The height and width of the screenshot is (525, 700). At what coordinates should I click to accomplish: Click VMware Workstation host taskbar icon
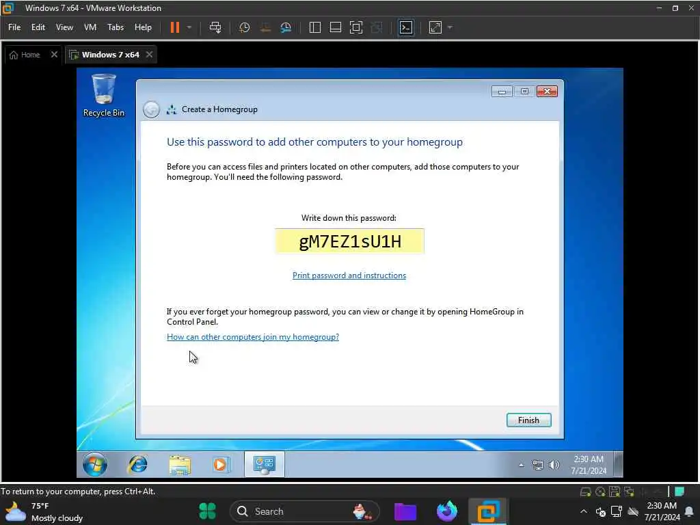(488, 511)
